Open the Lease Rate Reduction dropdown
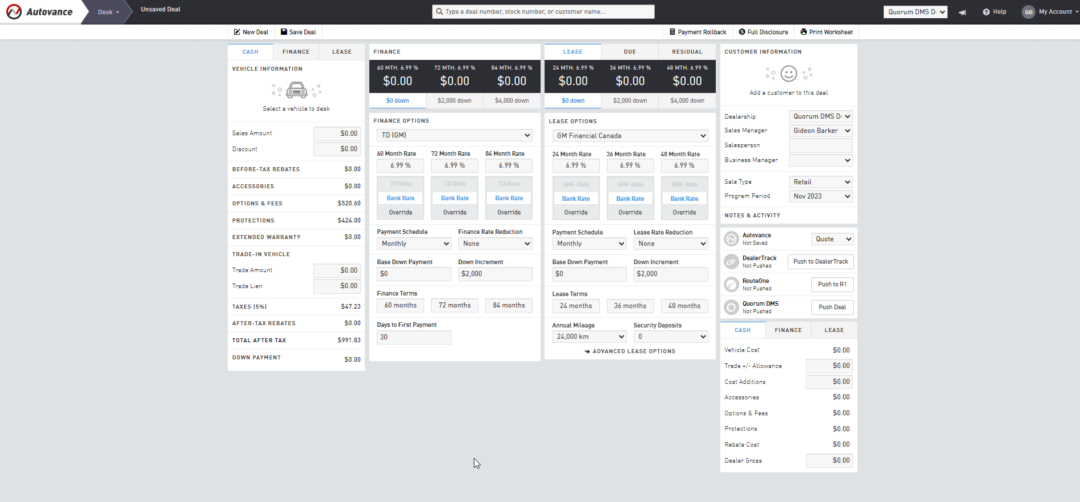This screenshot has height=502, width=1080. [671, 244]
